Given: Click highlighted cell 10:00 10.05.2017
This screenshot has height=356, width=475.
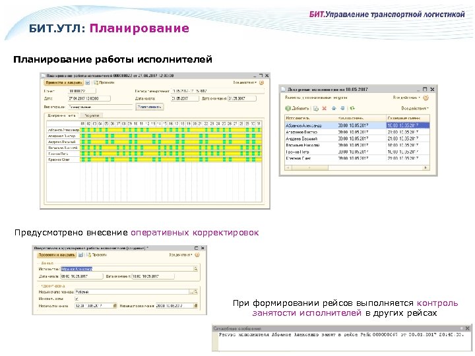Looking at the screenshot, I should coord(408,126).
